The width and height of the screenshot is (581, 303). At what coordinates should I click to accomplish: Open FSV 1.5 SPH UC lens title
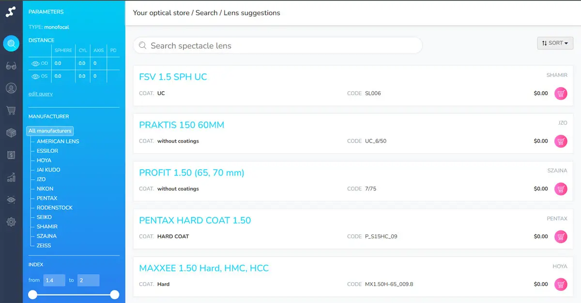173,77
